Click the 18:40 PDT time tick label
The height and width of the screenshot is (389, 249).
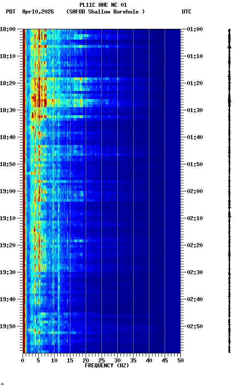pyautogui.click(x=8, y=137)
